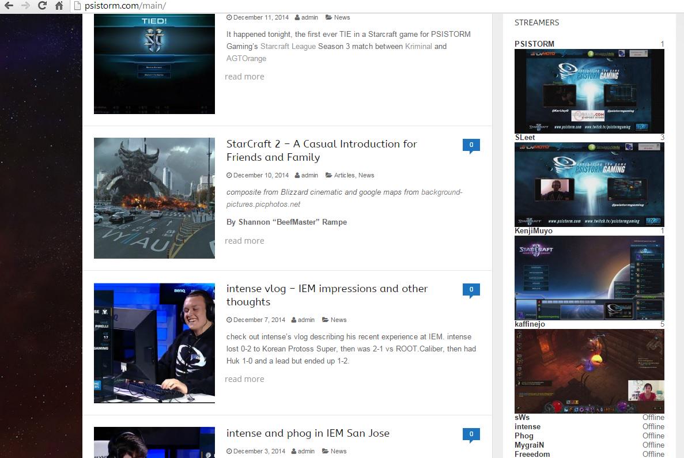Screen dimensions: 684x458
Task: Click clock icon beside December 3, 2014
Action: (x=229, y=451)
